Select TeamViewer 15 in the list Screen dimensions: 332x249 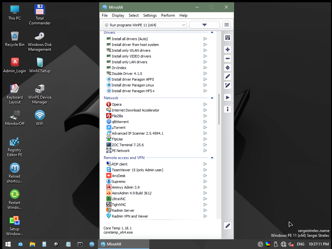pos(137,170)
